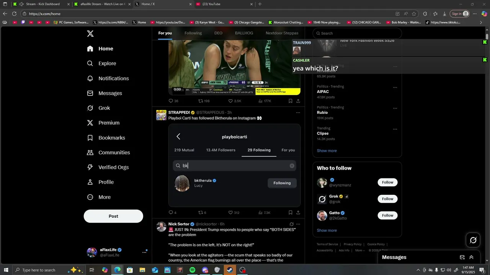Open Explore from the sidebar
Image resolution: width=490 pixels, height=275 pixels.
pos(102,63)
